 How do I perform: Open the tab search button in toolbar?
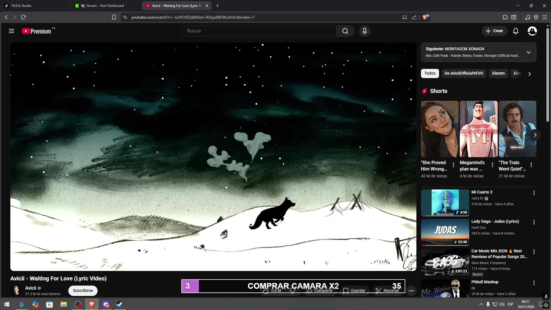click(514, 17)
